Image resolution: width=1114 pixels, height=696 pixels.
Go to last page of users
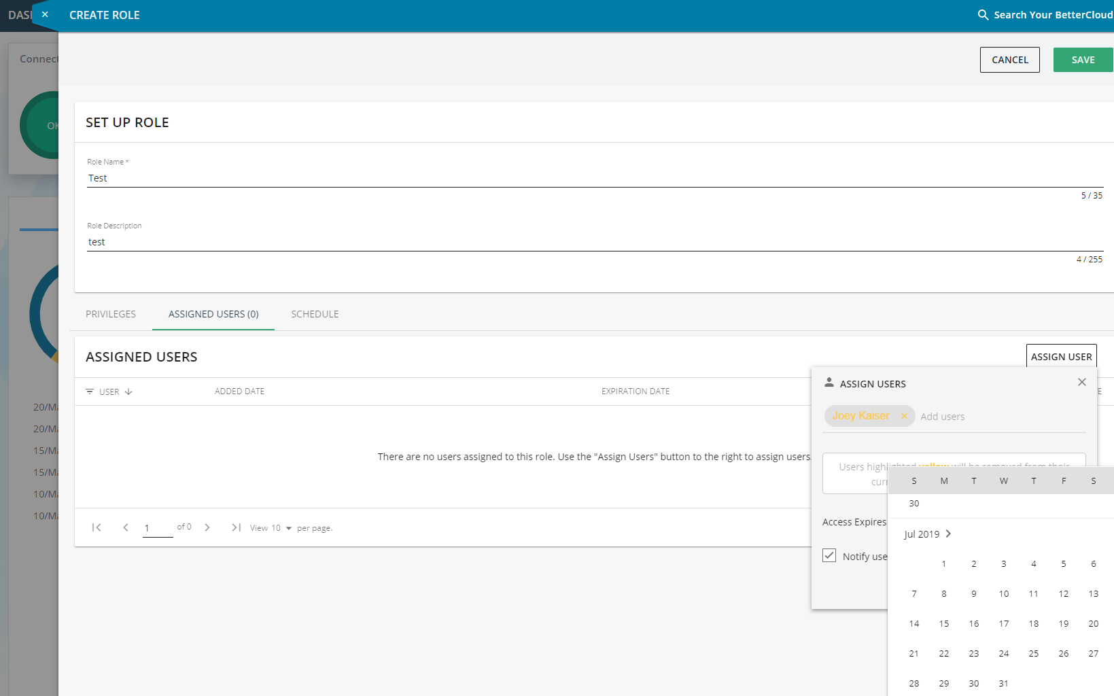236,527
